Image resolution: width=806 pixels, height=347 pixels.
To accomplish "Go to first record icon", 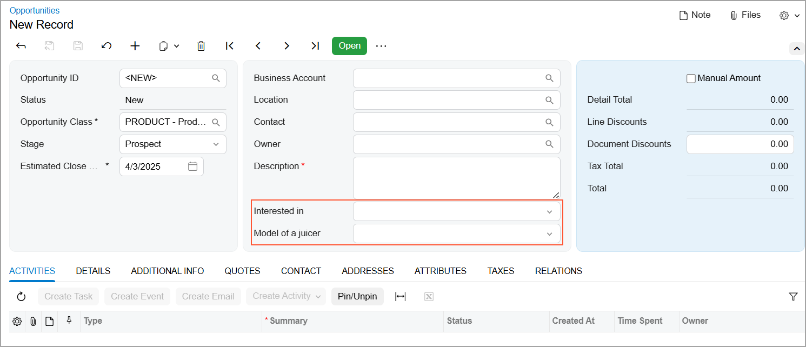I will tap(230, 46).
